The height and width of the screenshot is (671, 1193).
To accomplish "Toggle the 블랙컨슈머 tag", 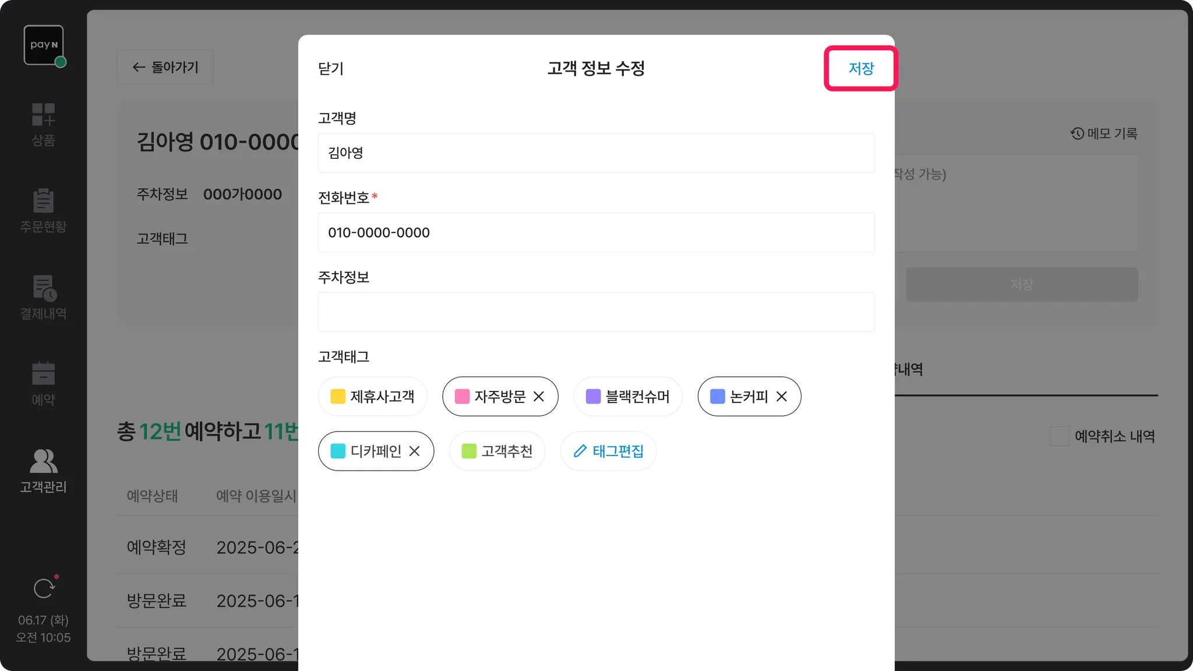I will coord(627,397).
